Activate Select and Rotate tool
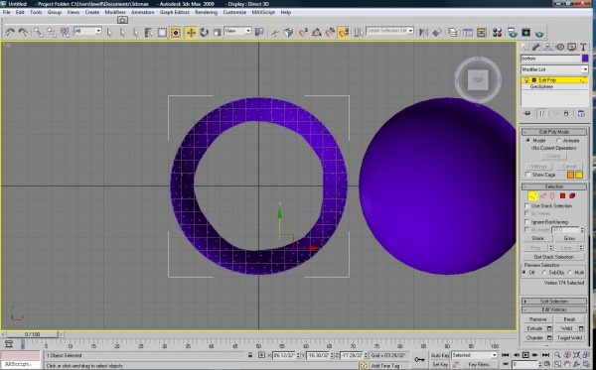Screen dimensions: 596x370 tap(204, 33)
